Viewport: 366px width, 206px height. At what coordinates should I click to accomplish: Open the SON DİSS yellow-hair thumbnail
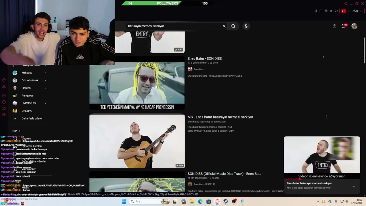point(137,83)
